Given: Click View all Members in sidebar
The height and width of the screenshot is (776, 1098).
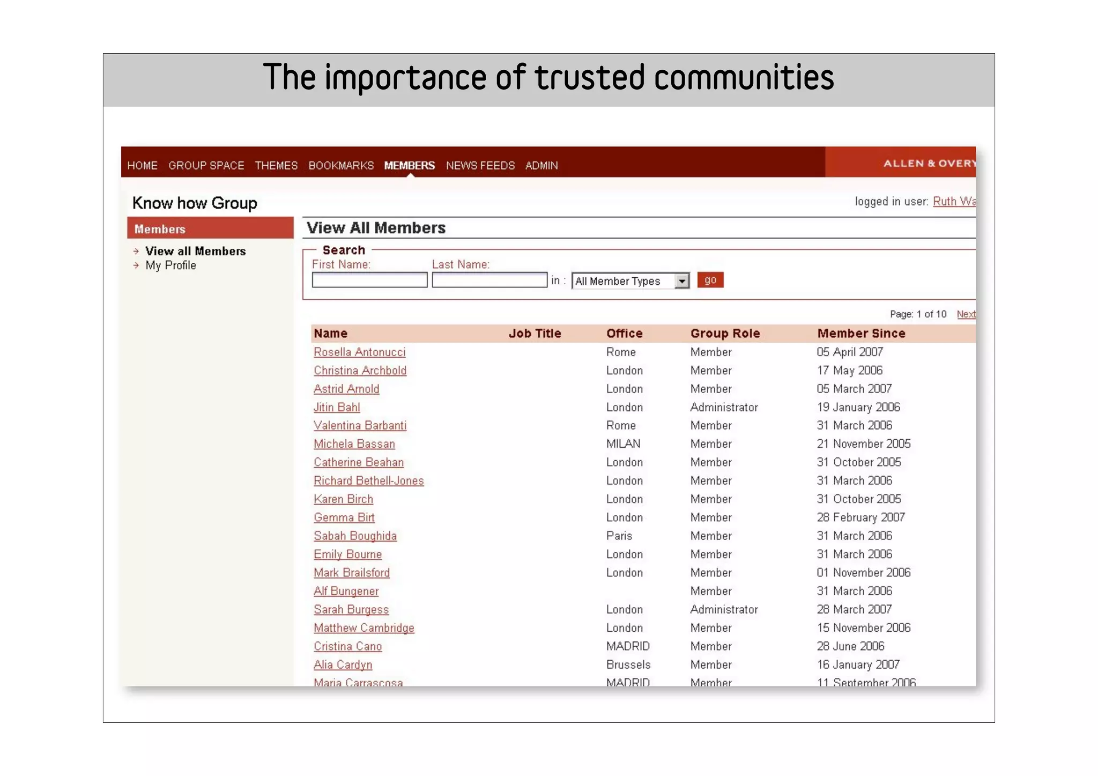Looking at the screenshot, I should (196, 251).
